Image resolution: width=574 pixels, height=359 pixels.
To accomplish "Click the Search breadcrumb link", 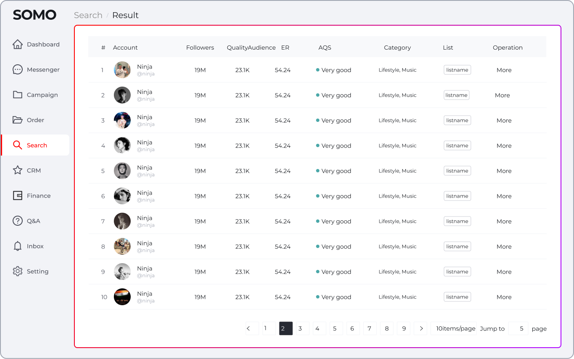I will pyautogui.click(x=88, y=15).
